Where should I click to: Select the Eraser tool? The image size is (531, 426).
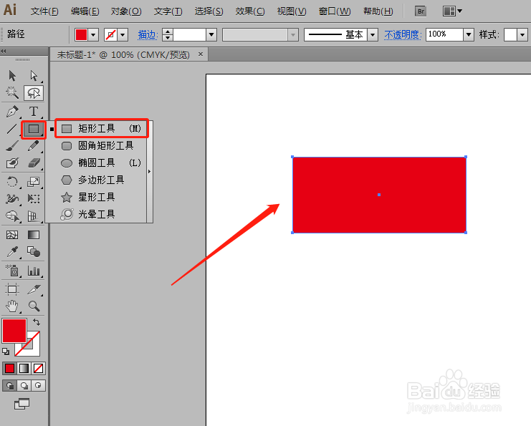point(34,163)
